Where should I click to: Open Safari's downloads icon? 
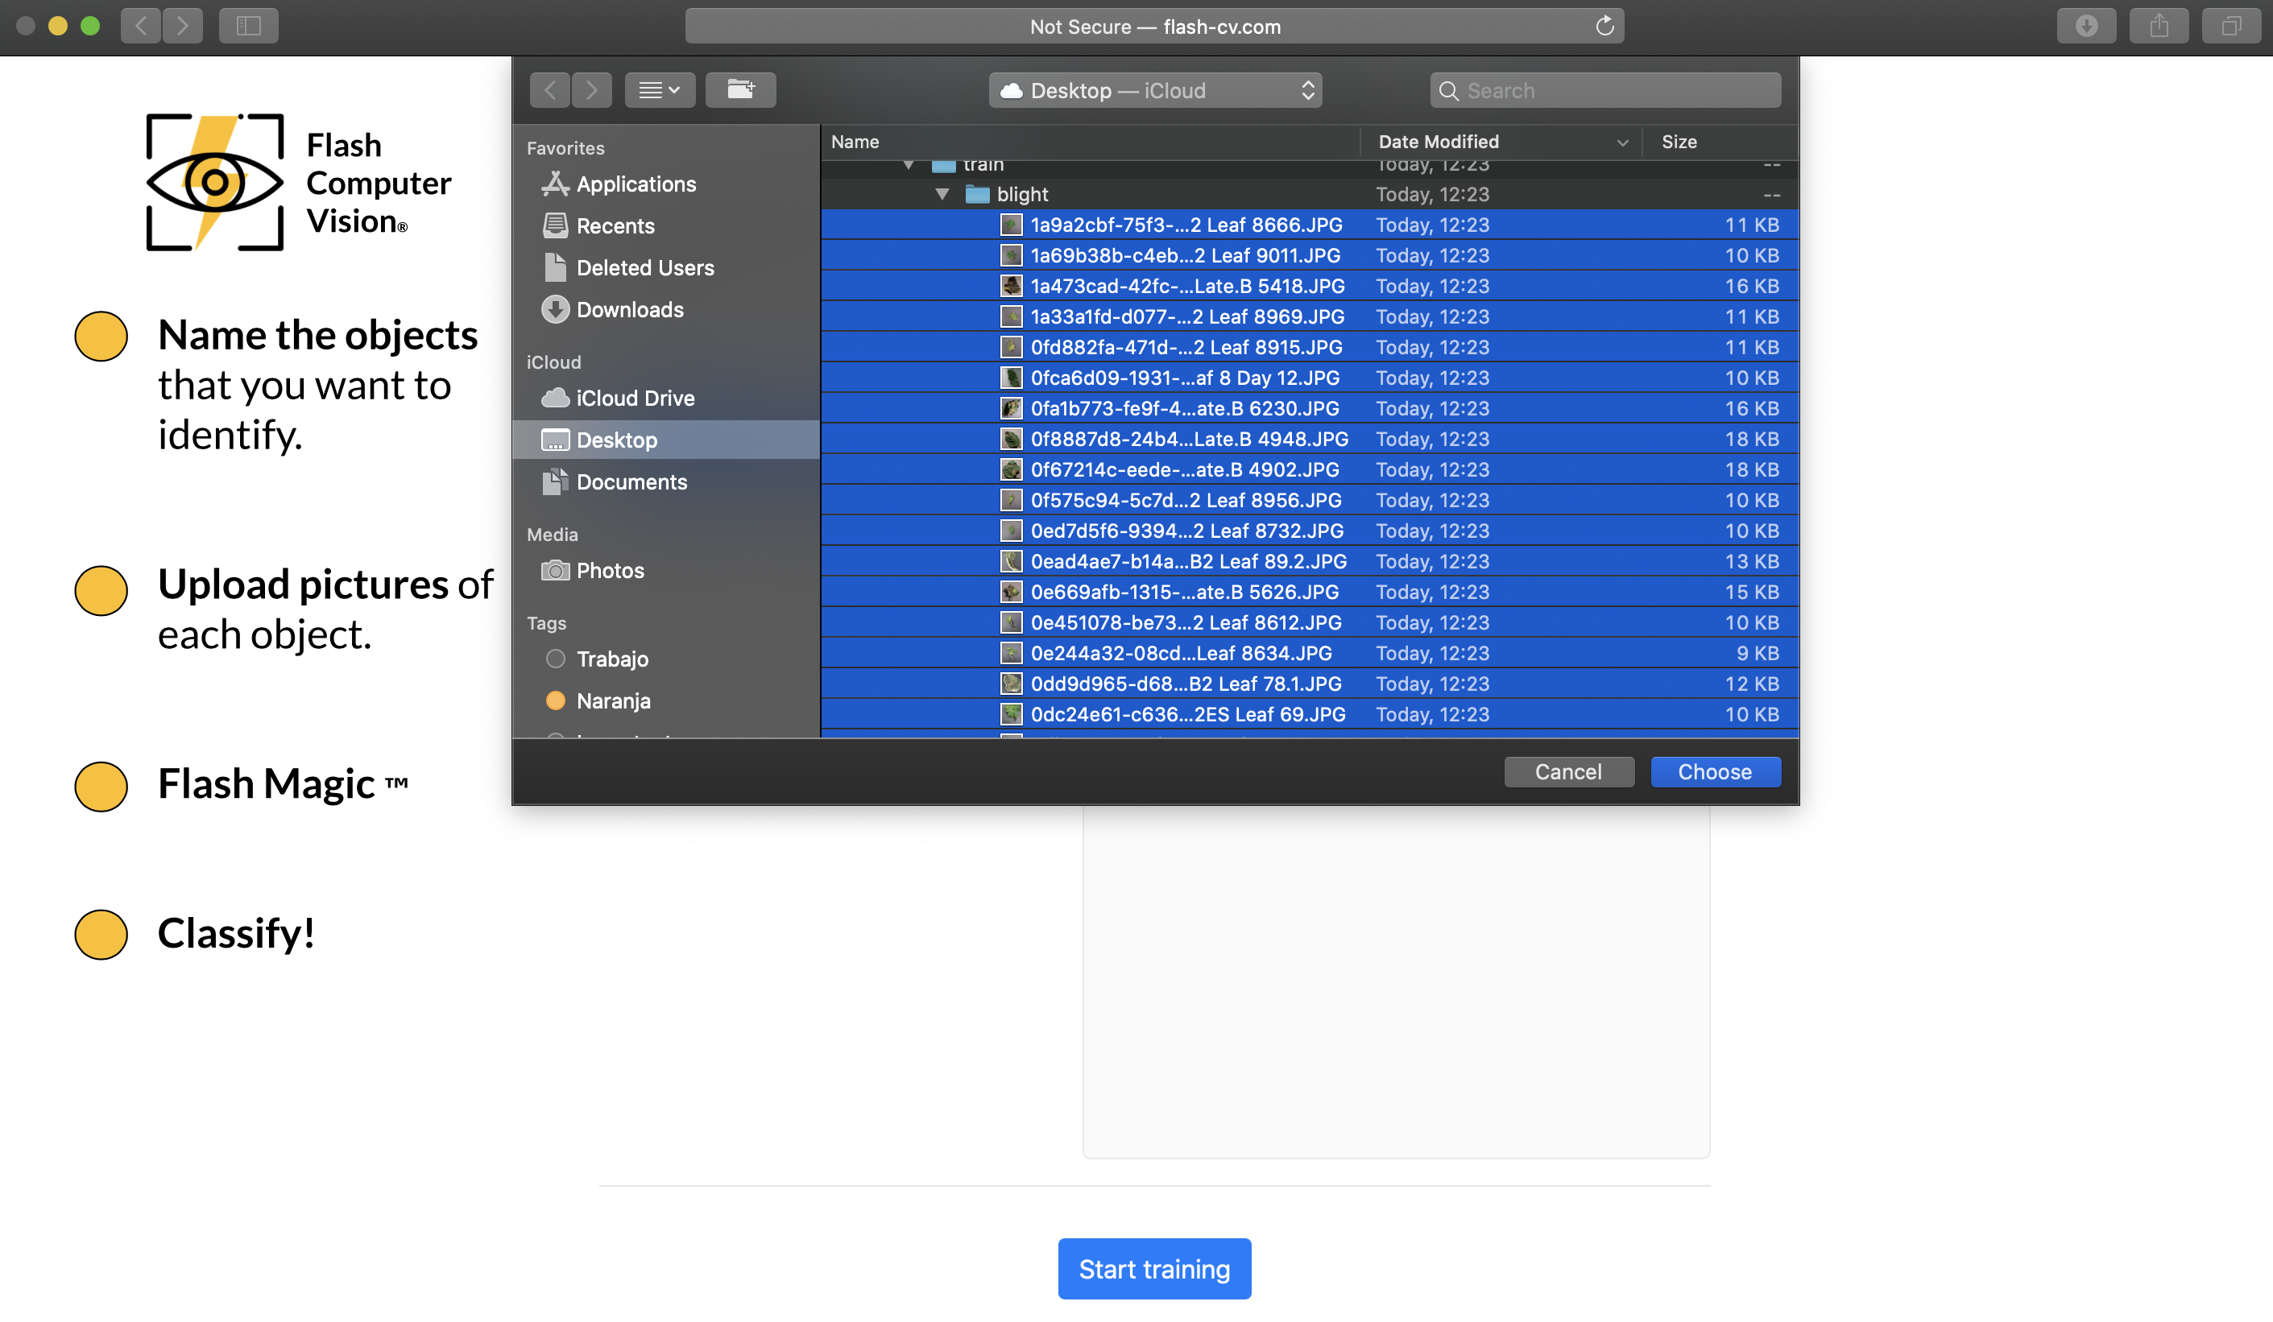click(x=2085, y=26)
